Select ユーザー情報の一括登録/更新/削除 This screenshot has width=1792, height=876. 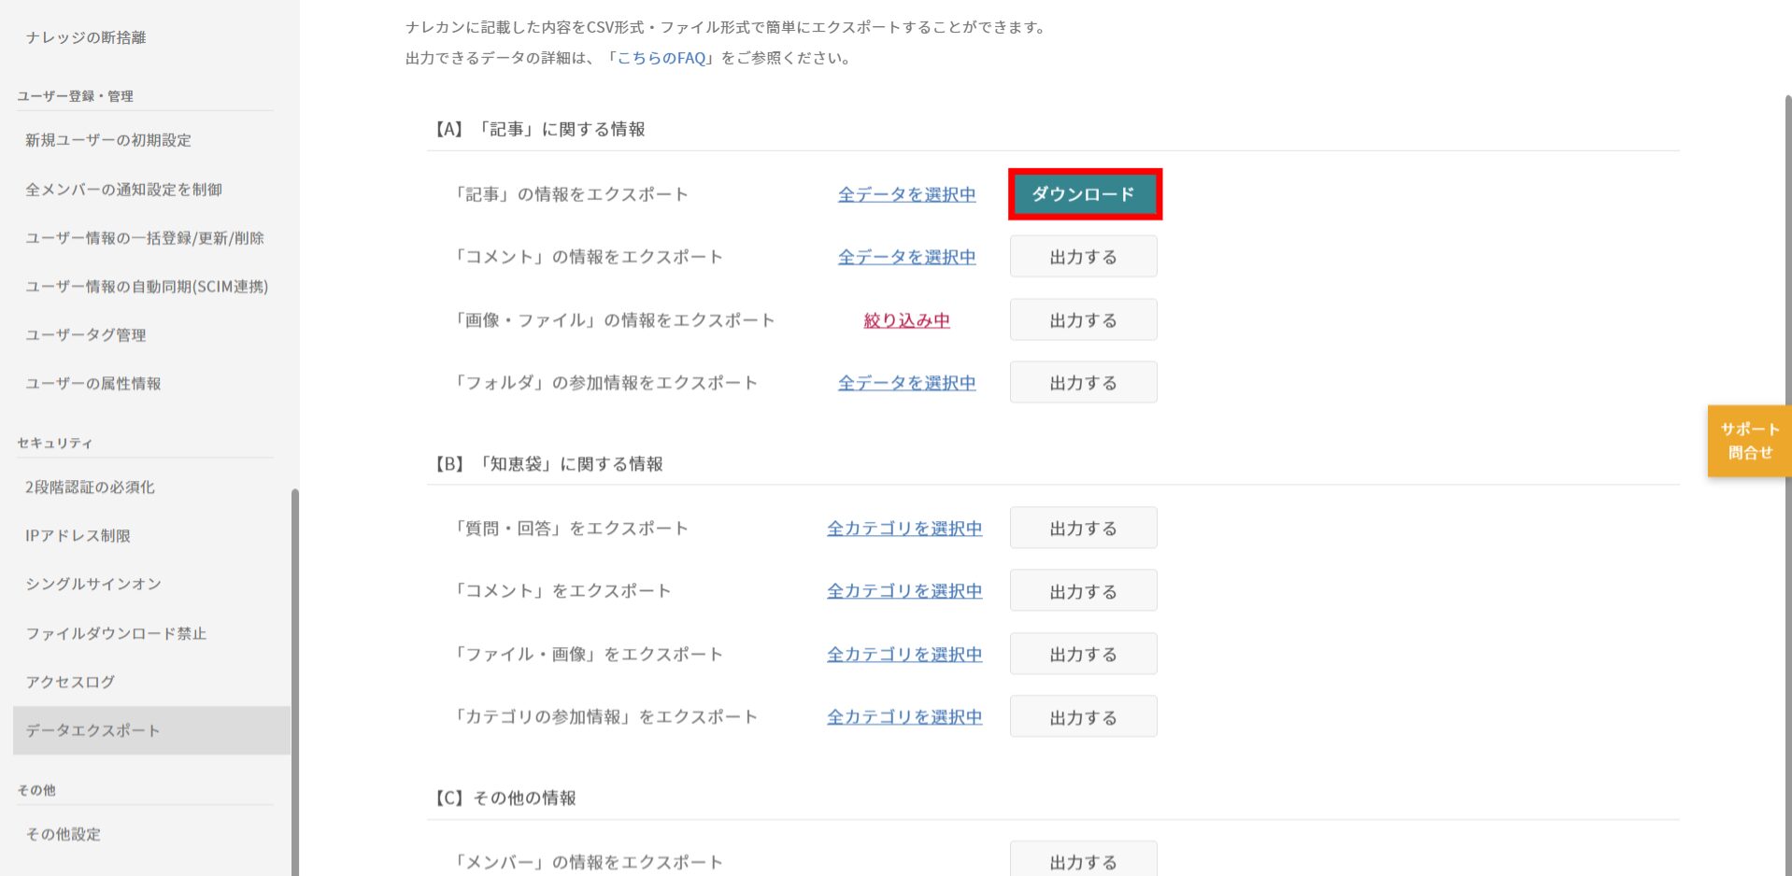145,238
